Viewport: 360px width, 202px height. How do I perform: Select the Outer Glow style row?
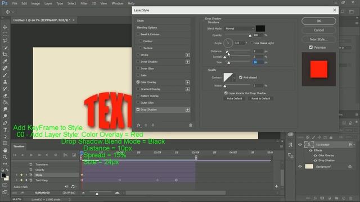(x=163, y=103)
